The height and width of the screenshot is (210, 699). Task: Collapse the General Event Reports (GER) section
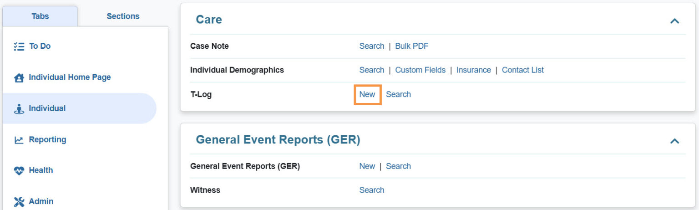tap(674, 141)
